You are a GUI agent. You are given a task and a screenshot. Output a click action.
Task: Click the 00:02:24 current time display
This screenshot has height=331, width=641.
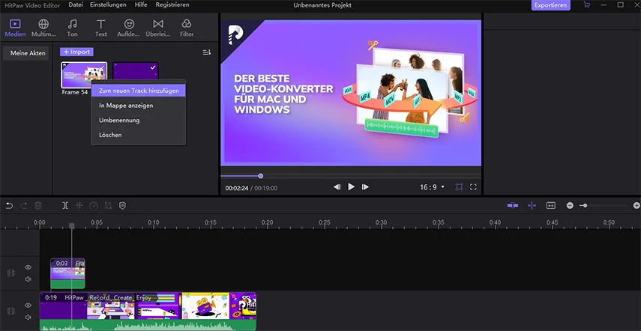[x=236, y=188]
